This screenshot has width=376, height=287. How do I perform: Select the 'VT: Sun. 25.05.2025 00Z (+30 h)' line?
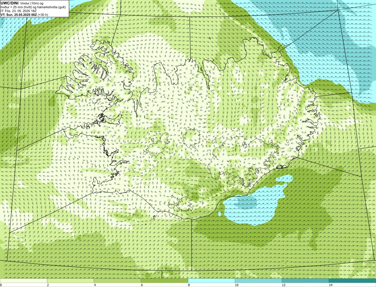click(x=24, y=14)
